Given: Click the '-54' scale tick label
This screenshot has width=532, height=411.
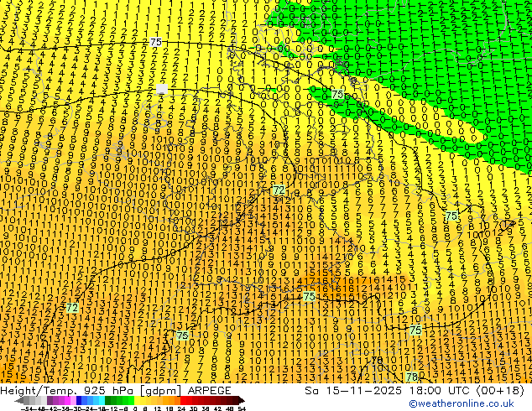Looking at the screenshot, I should [27, 408].
